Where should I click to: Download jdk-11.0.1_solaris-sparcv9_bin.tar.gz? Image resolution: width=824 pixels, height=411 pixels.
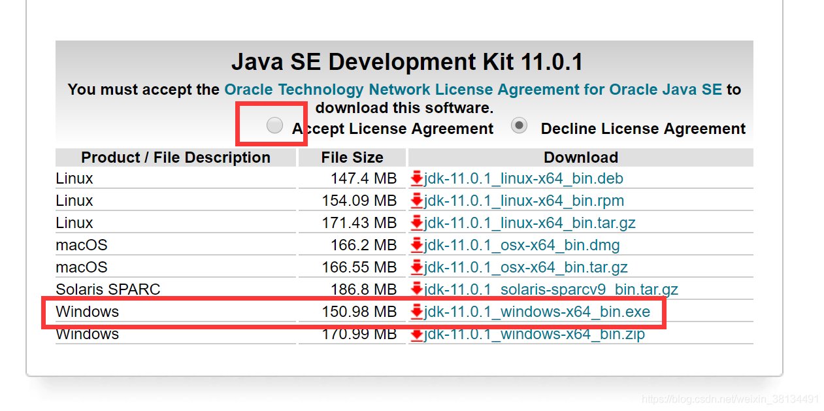coord(551,289)
